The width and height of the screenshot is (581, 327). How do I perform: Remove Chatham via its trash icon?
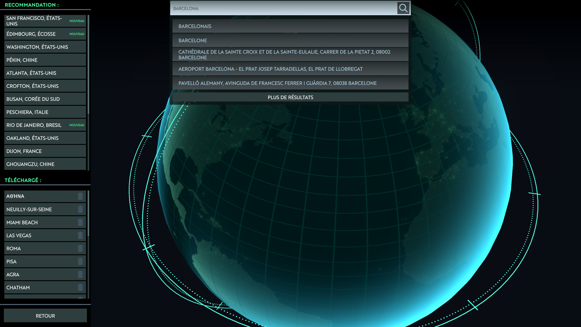coord(80,287)
